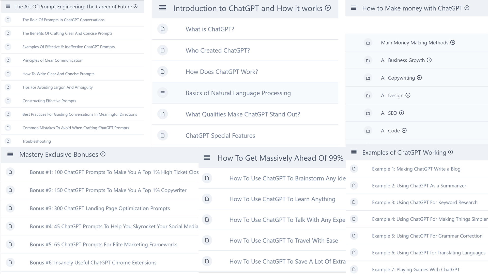Open 'How To Use ChatGPT To Save A Lot Of' lesson
The height and width of the screenshot is (274, 488).
pyautogui.click(x=287, y=261)
